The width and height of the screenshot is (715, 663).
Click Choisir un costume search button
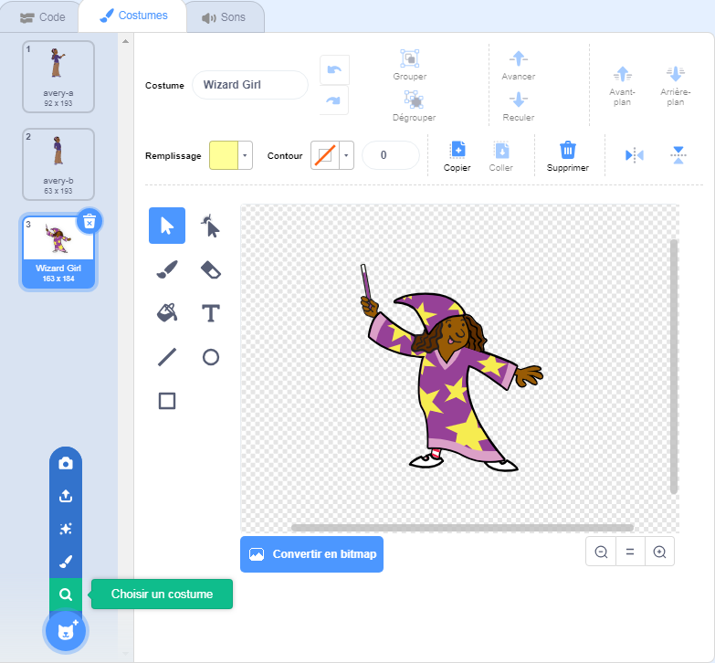point(66,595)
